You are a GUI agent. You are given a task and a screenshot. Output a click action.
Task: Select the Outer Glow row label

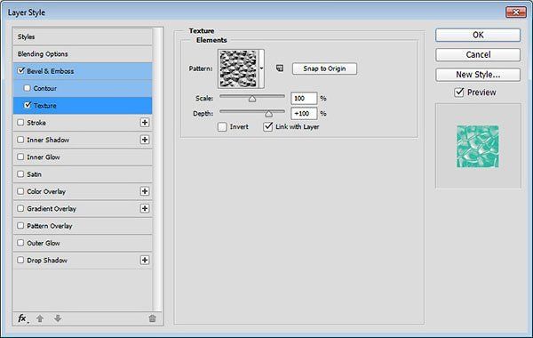click(x=44, y=243)
